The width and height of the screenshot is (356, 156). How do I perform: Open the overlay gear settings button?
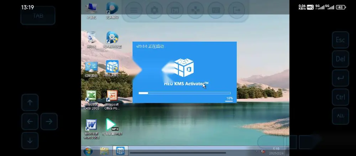pyautogui.click(x=155, y=10)
